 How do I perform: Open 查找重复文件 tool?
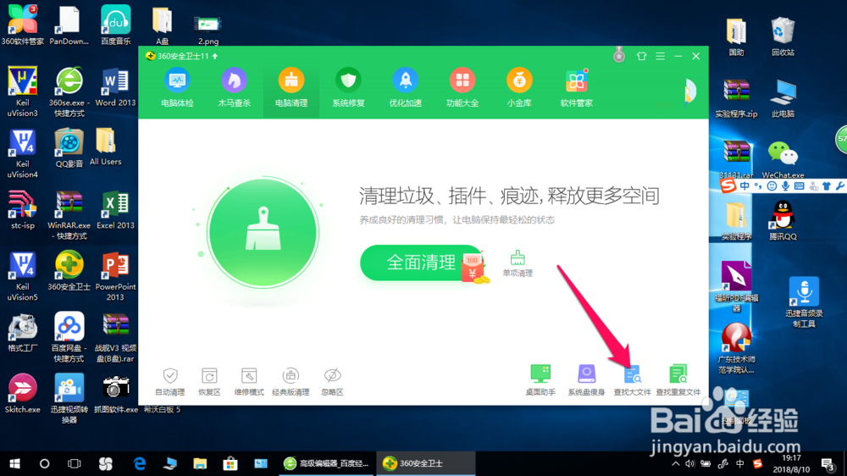[678, 380]
